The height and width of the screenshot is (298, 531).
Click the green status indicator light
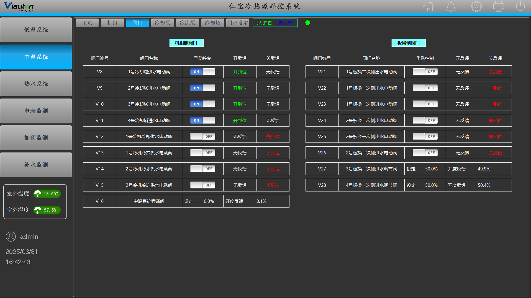pos(308,23)
